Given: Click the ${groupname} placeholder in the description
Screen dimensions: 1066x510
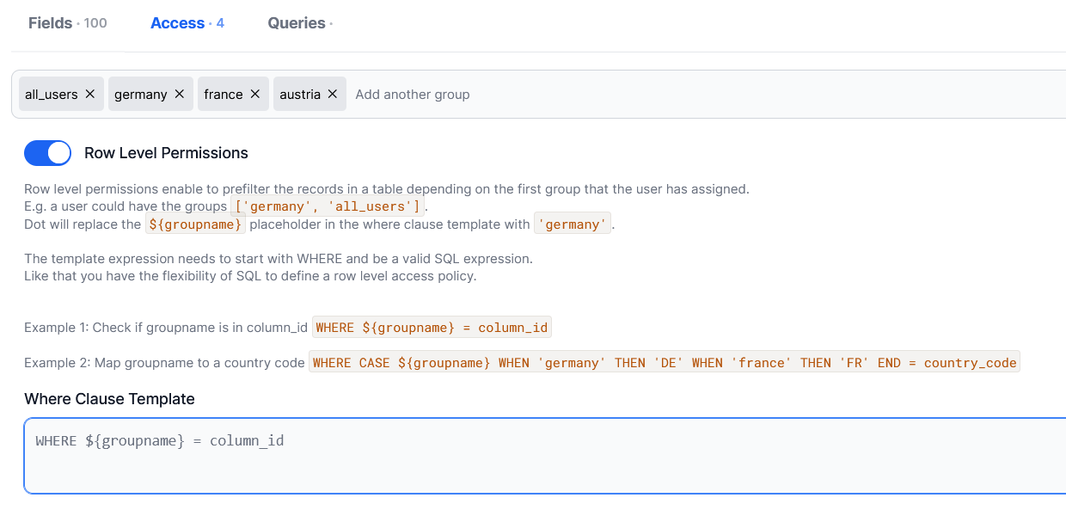Looking at the screenshot, I should pyautogui.click(x=195, y=224).
